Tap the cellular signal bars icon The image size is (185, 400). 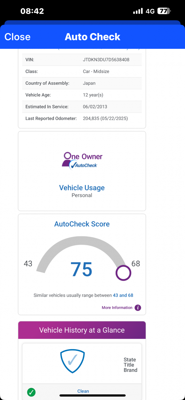138,11
